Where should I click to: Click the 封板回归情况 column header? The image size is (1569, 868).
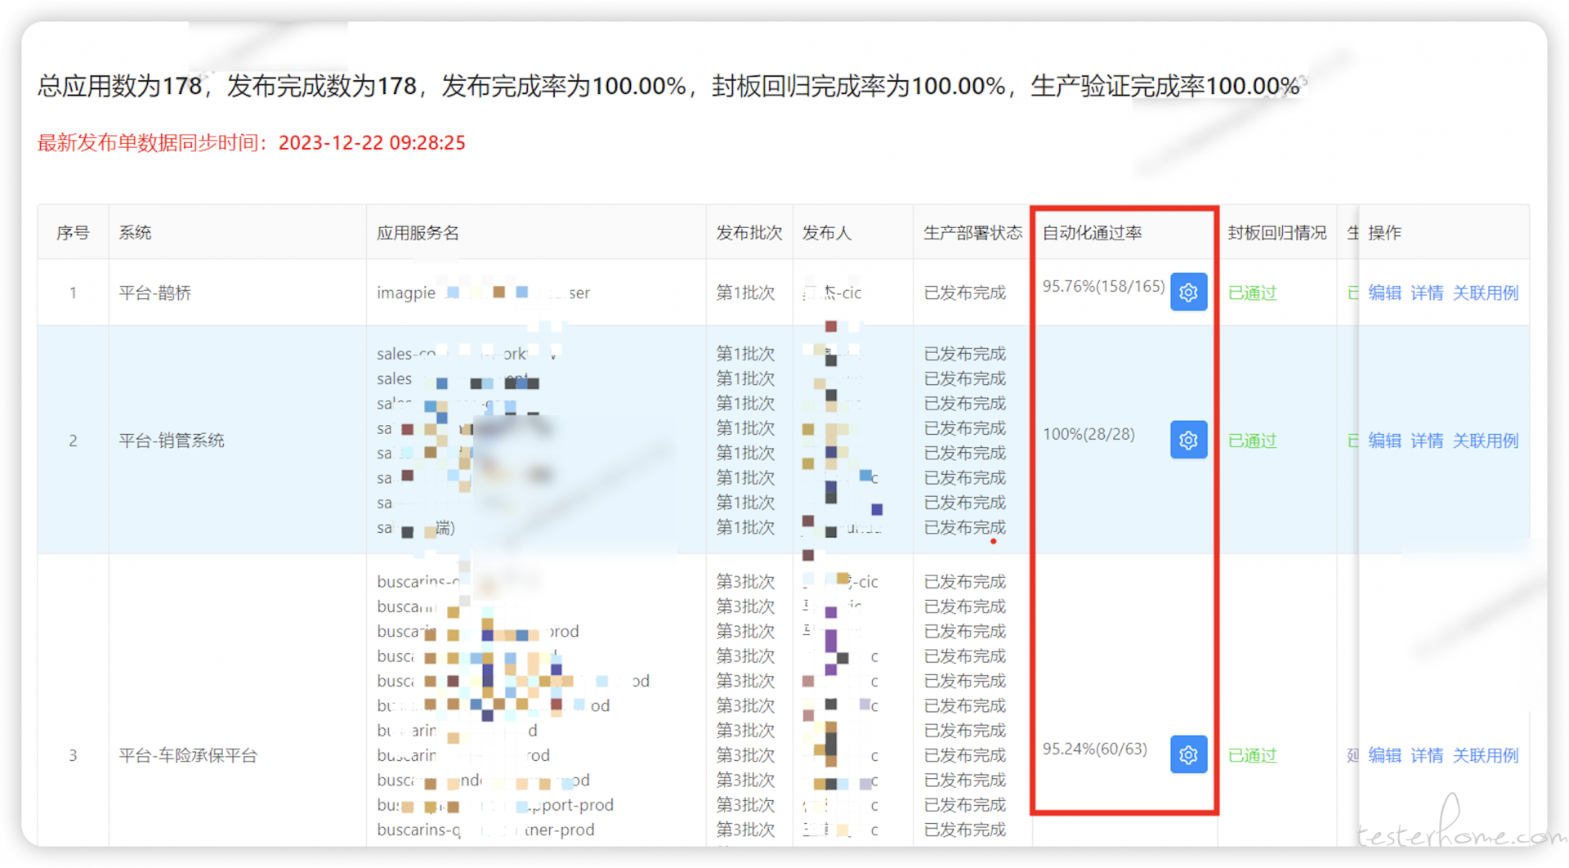(1276, 233)
